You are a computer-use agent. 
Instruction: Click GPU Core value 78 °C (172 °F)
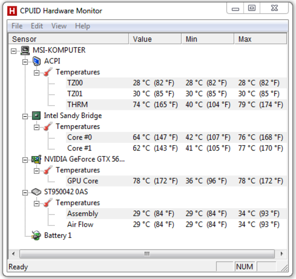155,181
